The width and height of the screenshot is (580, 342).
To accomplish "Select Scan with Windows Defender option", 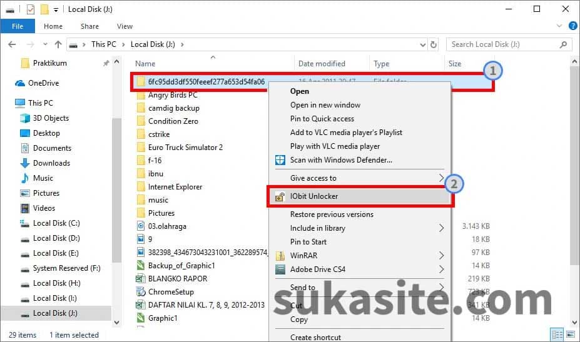I will click(341, 160).
